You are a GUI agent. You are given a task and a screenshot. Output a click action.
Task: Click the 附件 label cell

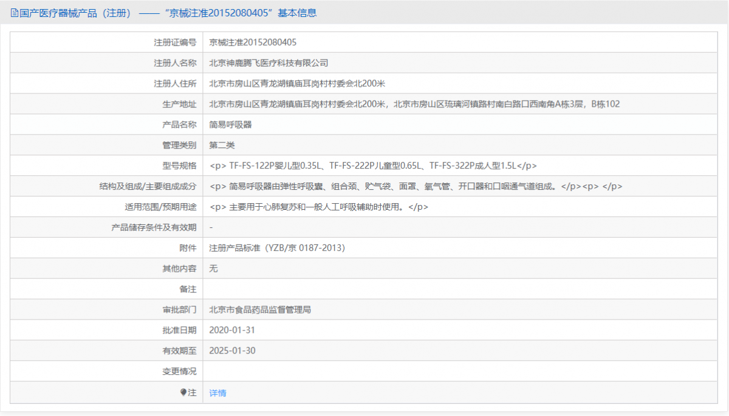coord(106,248)
